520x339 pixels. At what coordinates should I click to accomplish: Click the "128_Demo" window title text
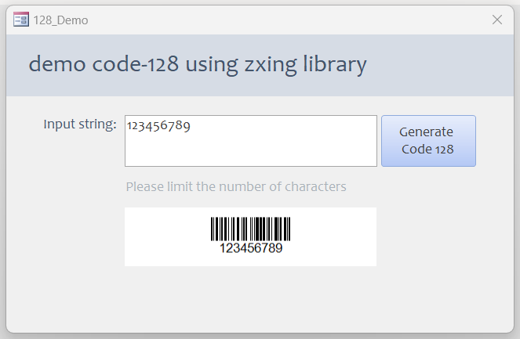point(60,20)
